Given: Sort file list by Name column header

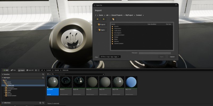Looking at the screenshot, I should coord(113,24).
